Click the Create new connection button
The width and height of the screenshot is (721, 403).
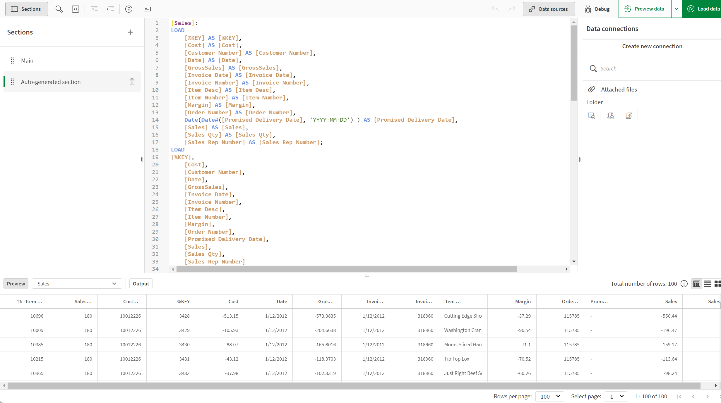tap(653, 46)
